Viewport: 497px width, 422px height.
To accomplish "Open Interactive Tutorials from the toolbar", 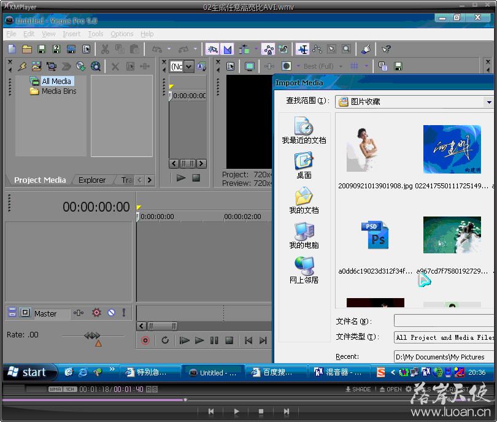I will click(366, 49).
